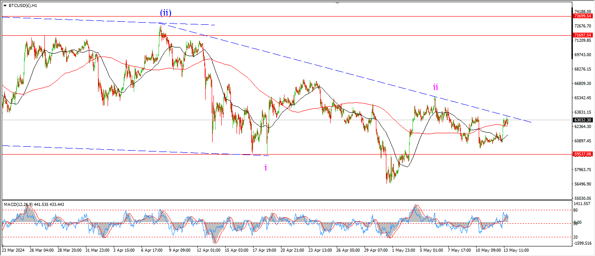This screenshot has width=595, height=256.
Task: Select the blue (ii) wave label
Action: pyautogui.click(x=165, y=13)
